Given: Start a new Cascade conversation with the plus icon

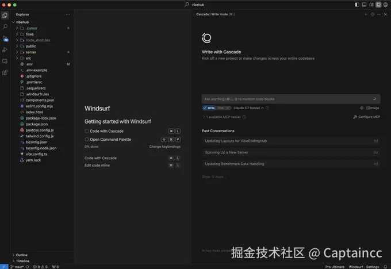Looking at the screenshot, I should (366, 14).
